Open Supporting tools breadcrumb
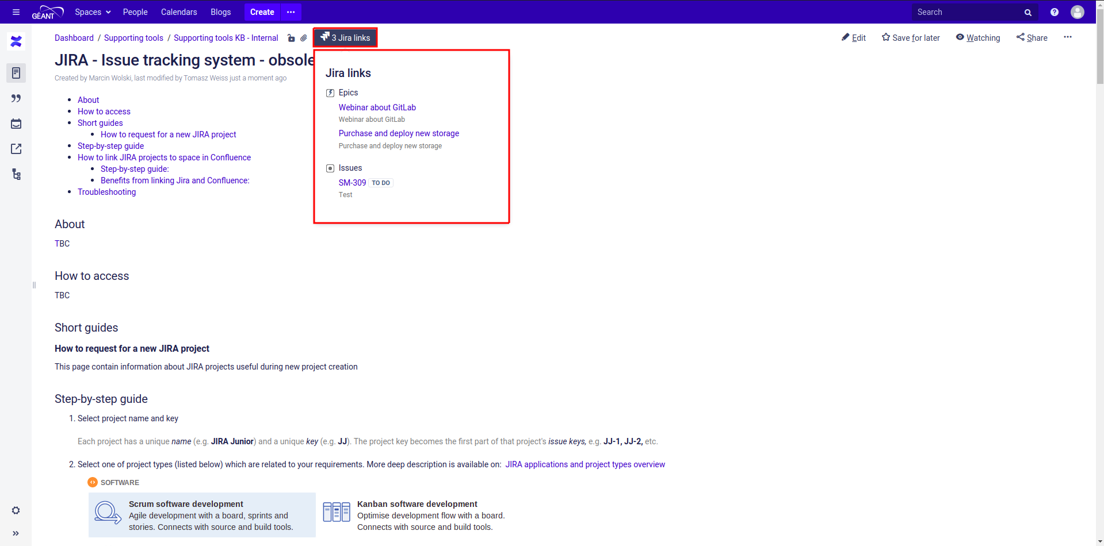This screenshot has height=546, width=1104. pyautogui.click(x=133, y=38)
